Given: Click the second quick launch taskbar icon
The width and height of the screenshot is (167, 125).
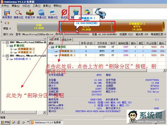Looking at the screenshot, I should tap(18, 122).
